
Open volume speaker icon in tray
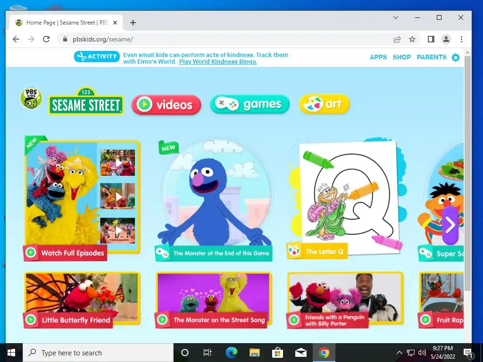click(422, 353)
